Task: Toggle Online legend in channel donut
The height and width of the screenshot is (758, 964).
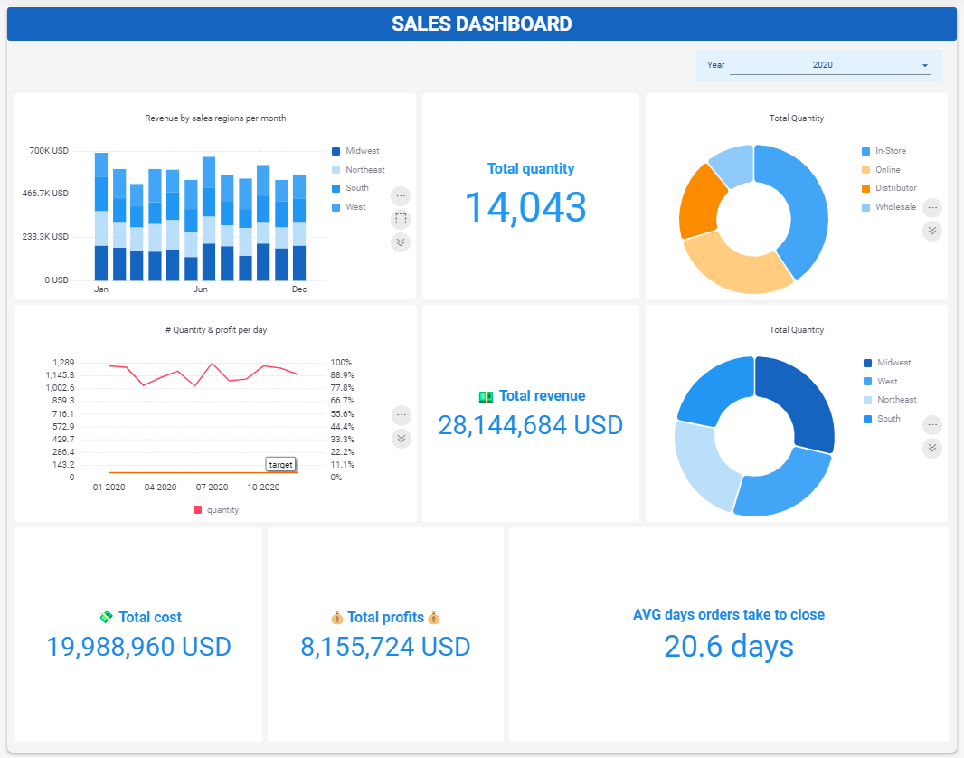Action: [x=881, y=170]
